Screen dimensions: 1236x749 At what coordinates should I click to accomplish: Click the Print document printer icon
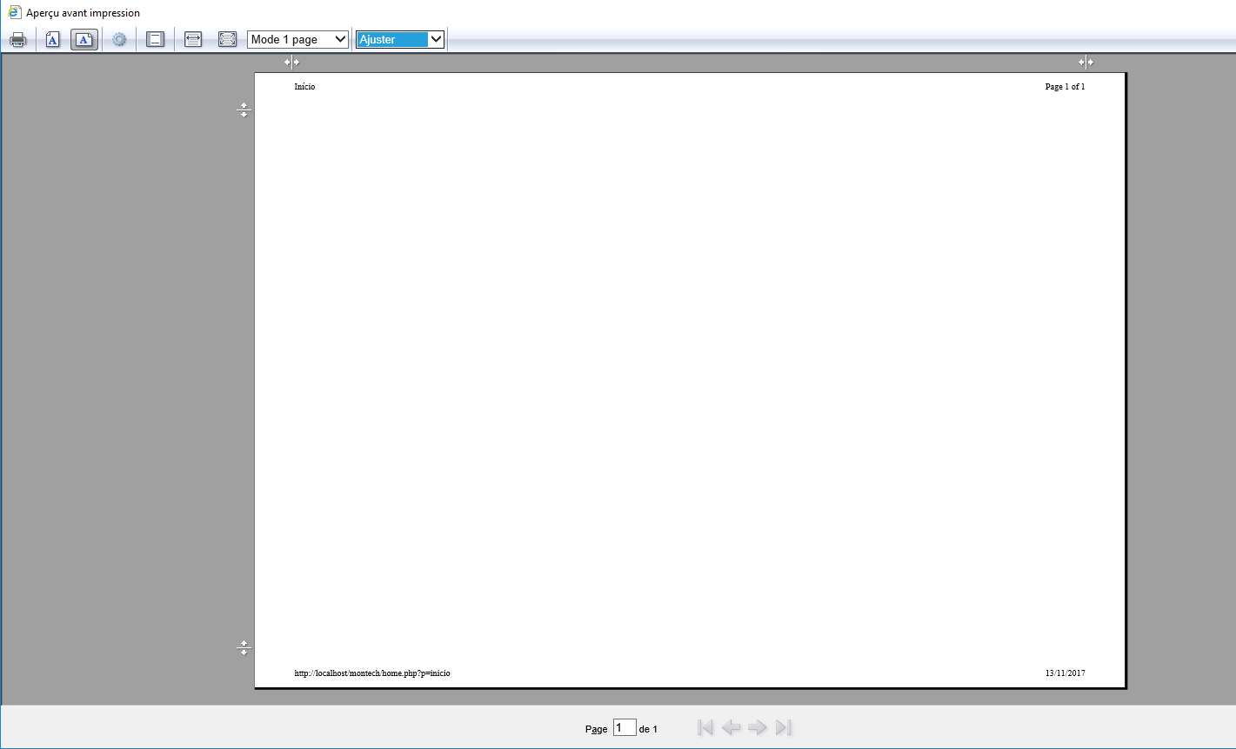(18, 39)
